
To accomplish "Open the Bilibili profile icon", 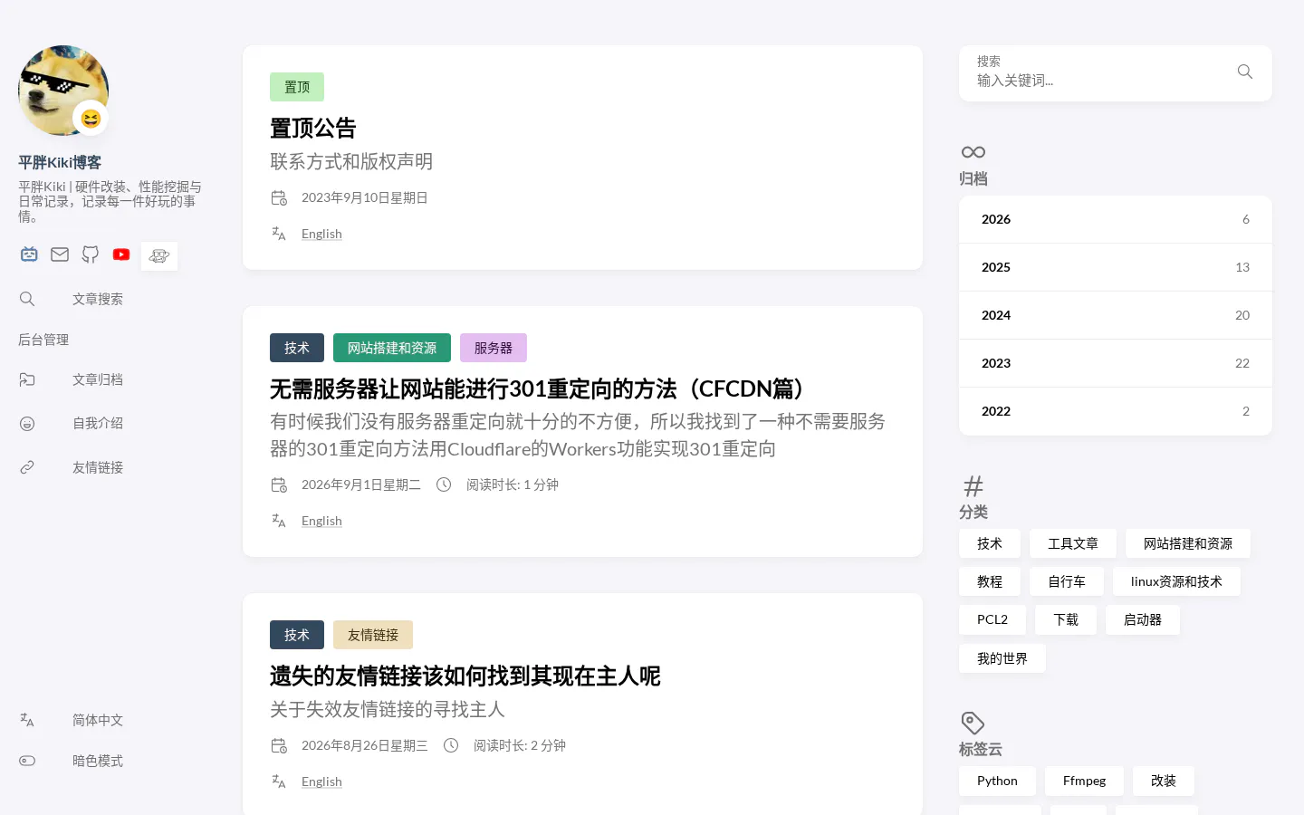I will [x=29, y=254].
